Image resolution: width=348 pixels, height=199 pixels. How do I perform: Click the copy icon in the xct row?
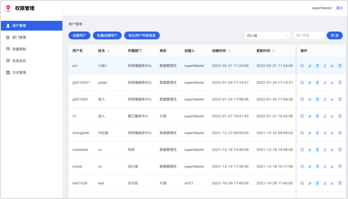pos(317,66)
